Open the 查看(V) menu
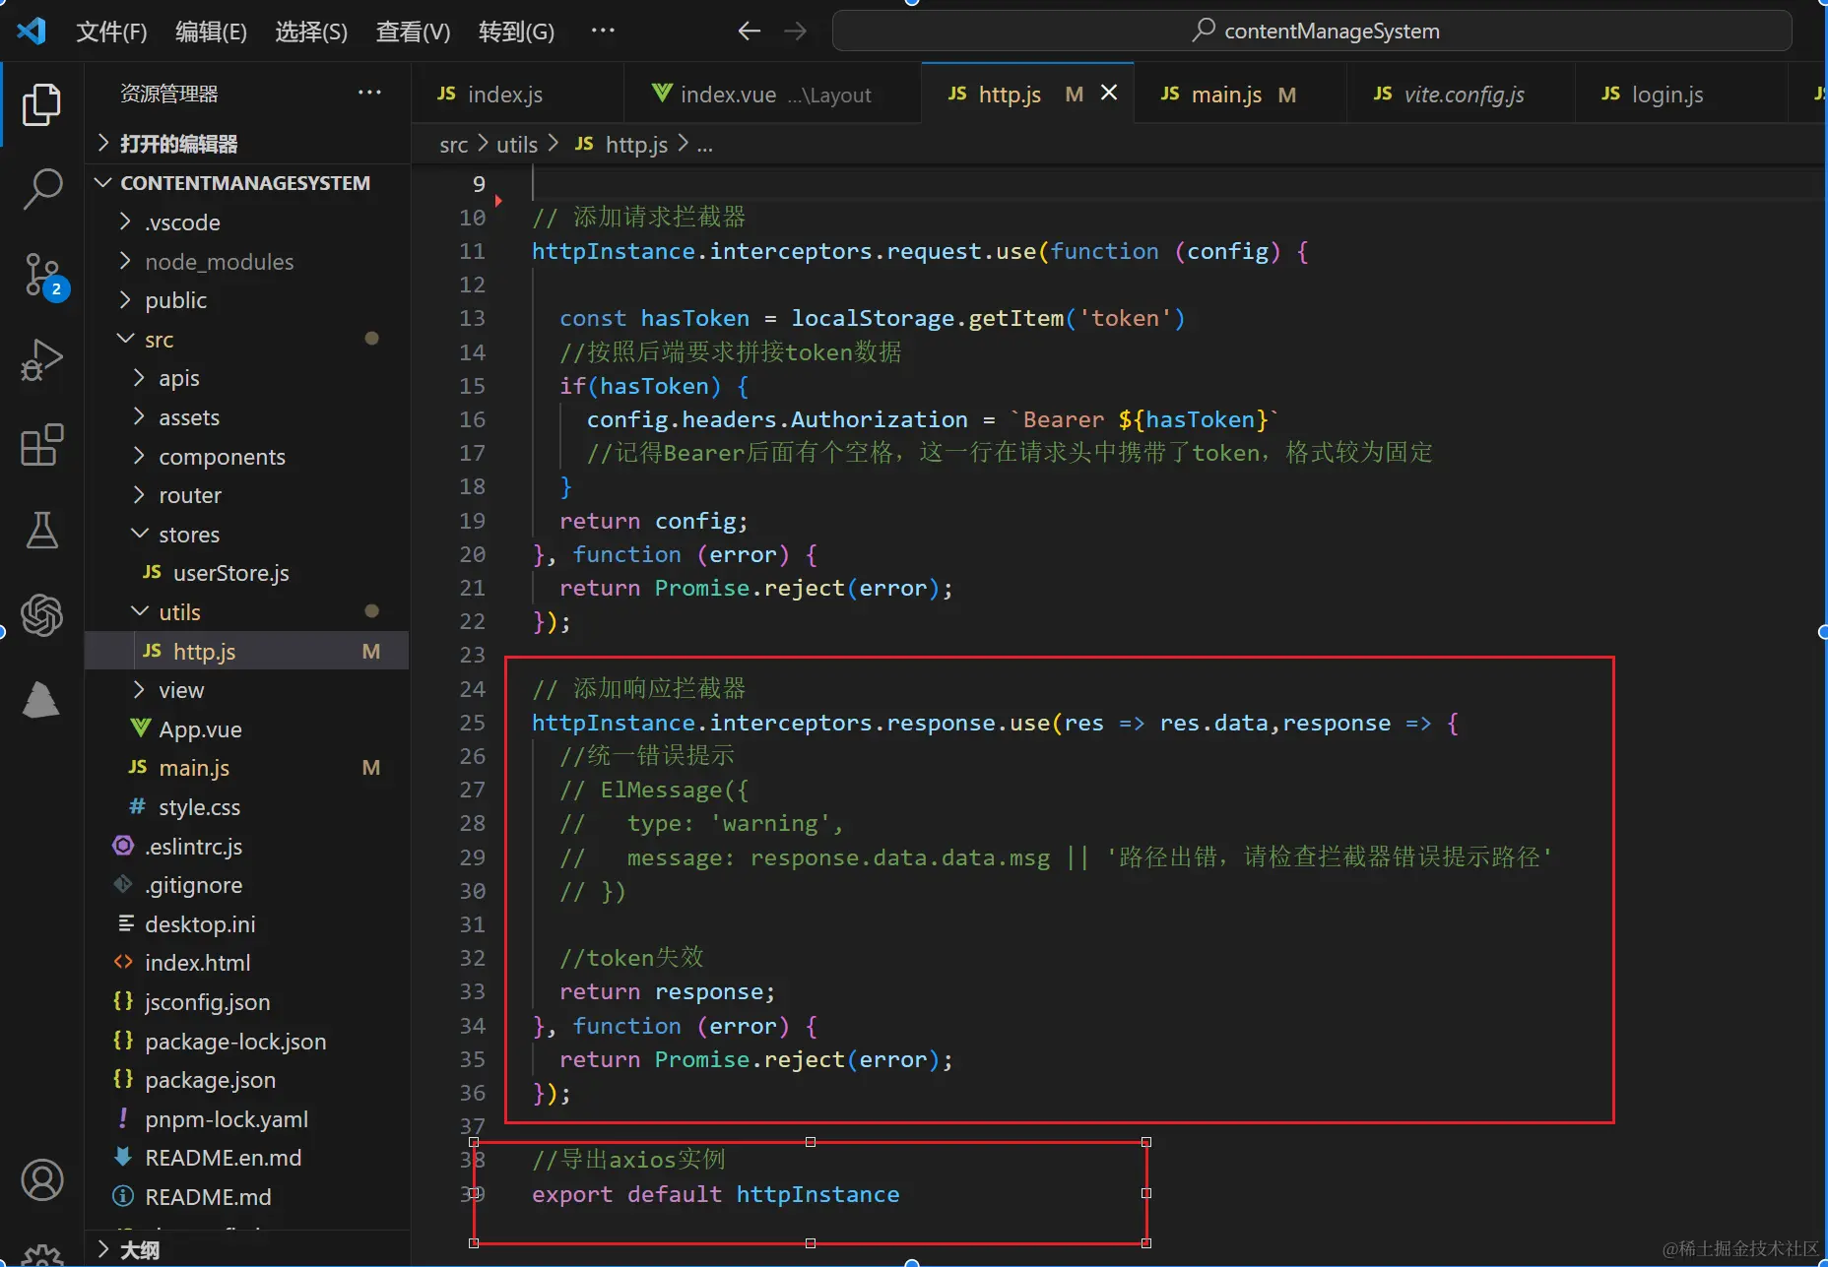The width and height of the screenshot is (1828, 1267). [413, 32]
